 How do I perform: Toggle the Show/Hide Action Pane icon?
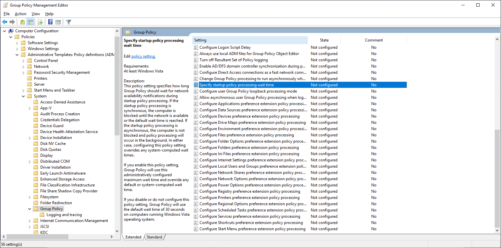click(x=58, y=22)
